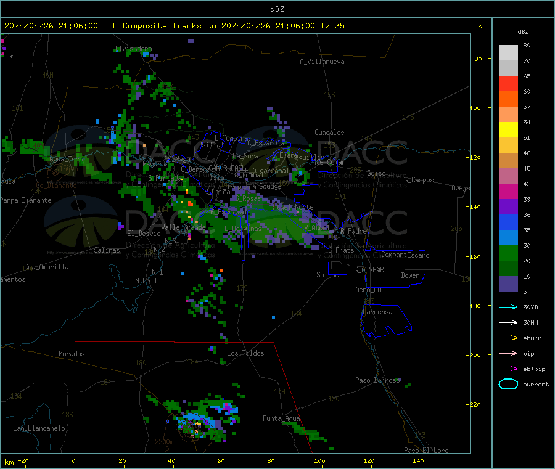Screen dimensions: 555x469
Task: Click the Paso_Barroso map label
Action: click(377, 380)
